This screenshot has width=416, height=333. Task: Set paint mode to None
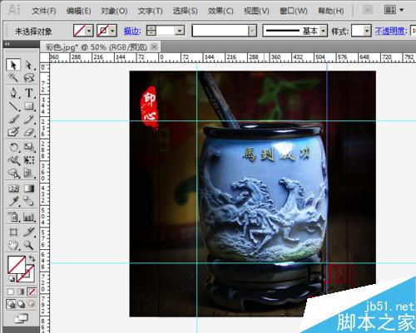coord(32,291)
